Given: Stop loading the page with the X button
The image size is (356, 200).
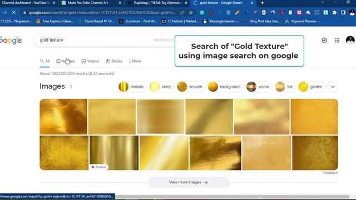Looking at the screenshot, I should tap(13, 12).
